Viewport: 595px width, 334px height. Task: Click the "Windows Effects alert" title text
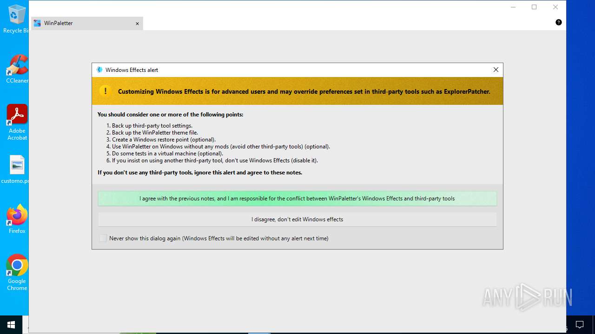coord(132,70)
